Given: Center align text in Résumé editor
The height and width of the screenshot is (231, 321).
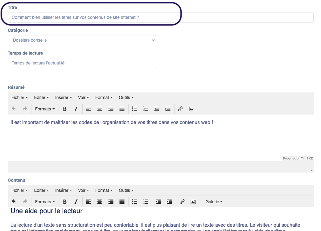Looking at the screenshot, I should [x=100, y=109].
